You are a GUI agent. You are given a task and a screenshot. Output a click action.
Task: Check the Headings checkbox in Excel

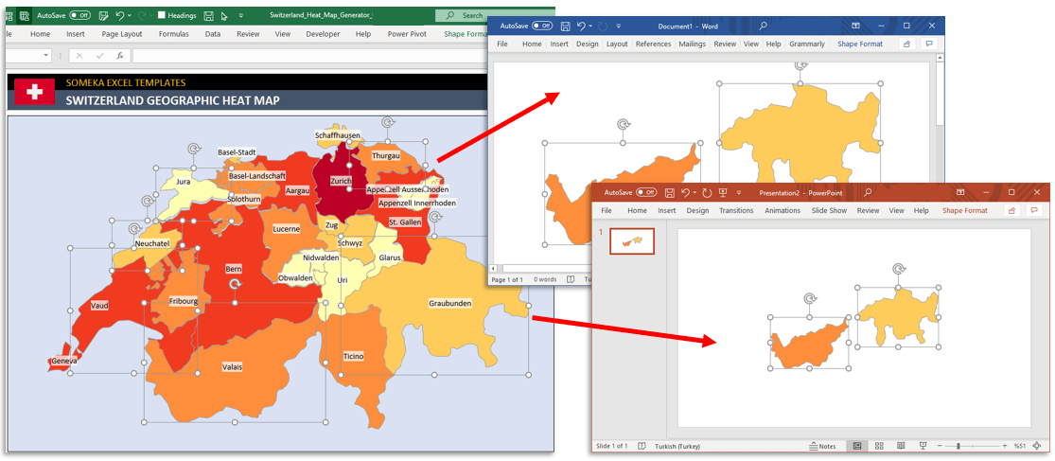(x=162, y=15)
